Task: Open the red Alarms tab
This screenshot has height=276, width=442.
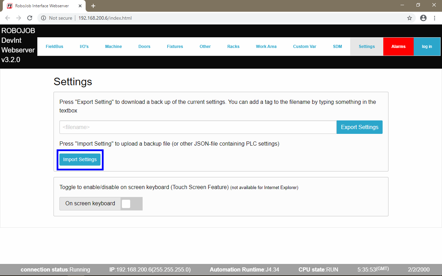Action: click(x=398, y=47)
